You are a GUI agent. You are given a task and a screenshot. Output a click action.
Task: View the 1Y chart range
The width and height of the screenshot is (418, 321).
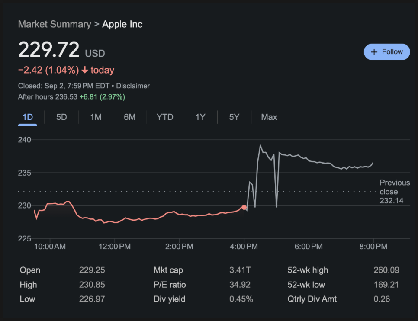click(x=200, y=117)
